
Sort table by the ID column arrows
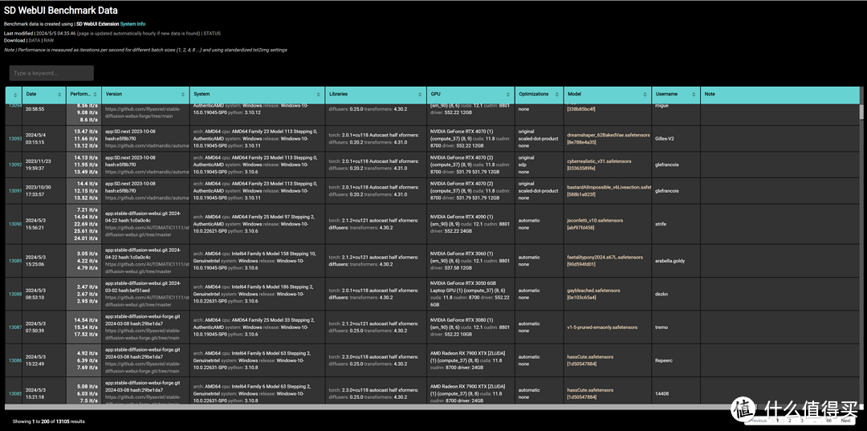[17, 95]
